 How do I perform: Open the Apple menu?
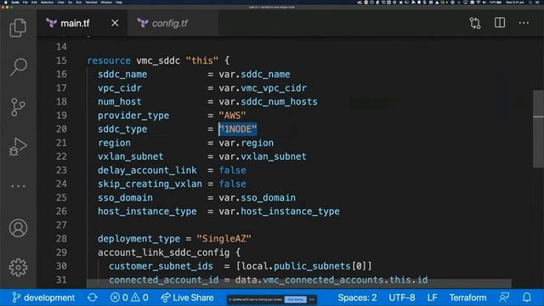click(x=6, y=2)
